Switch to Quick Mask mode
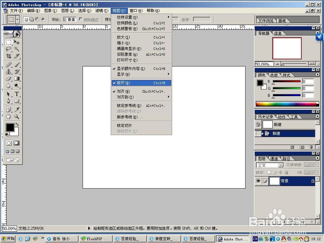 tap(16, 143)
